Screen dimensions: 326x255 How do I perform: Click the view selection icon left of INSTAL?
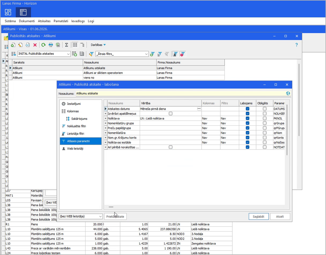(x=13, y=54)
